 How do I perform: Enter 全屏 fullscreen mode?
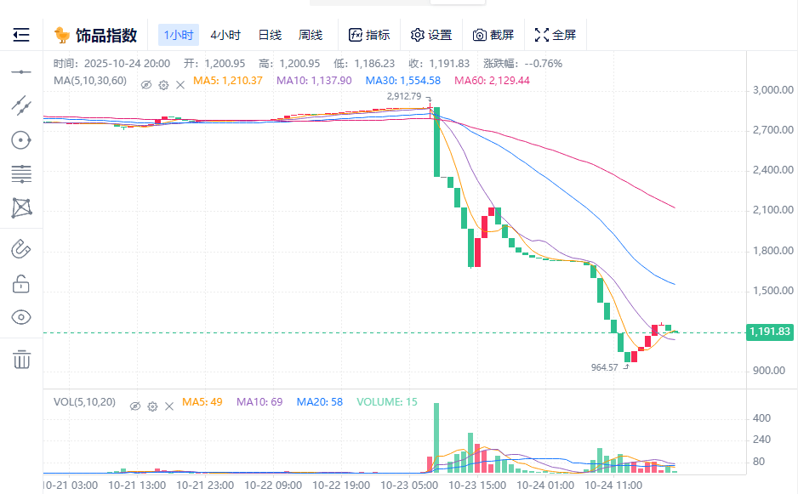click(x=556, y=35)
